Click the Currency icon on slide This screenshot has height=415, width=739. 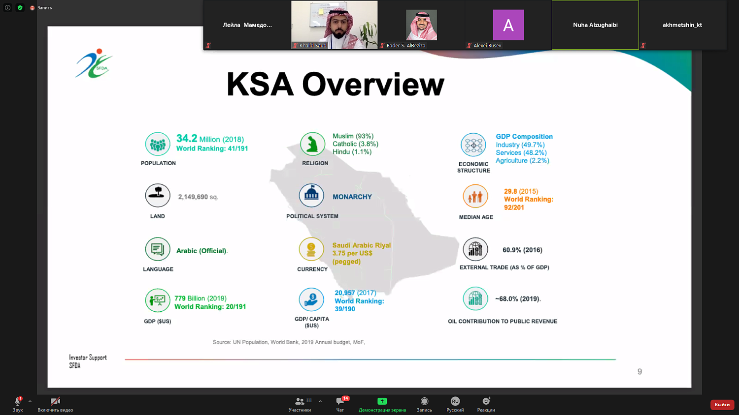(311, 249)
